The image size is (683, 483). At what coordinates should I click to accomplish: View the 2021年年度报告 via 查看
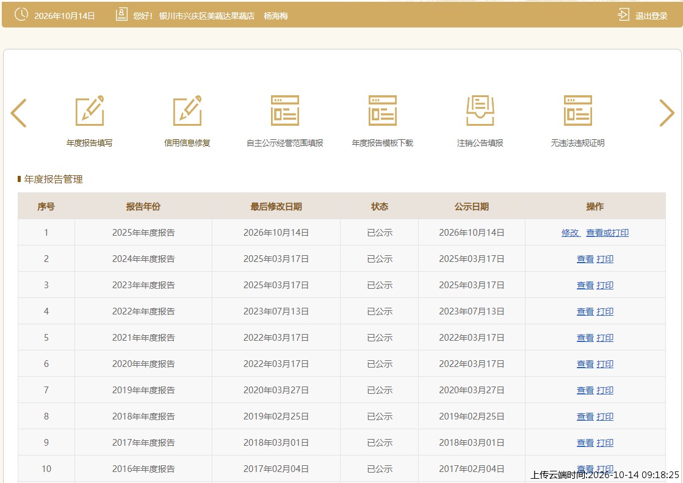click(585, 338)
